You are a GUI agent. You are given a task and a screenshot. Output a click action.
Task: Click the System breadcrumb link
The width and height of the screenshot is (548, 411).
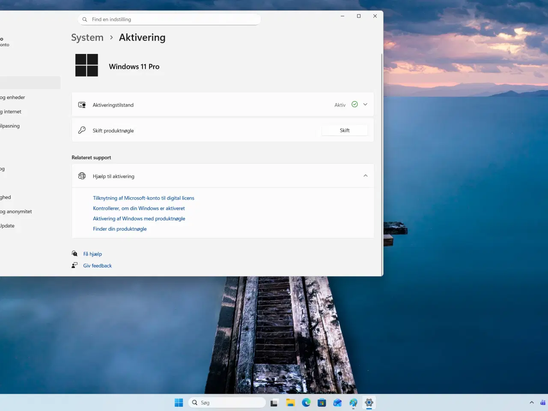click(x=87, y=38)
